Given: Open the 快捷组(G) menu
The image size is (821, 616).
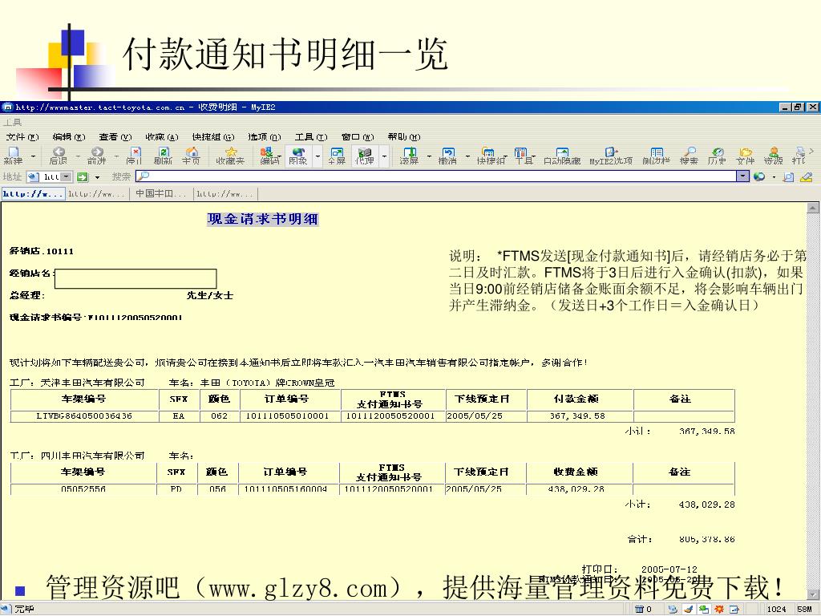Looking at the screenshot, I should coord(212,137).
